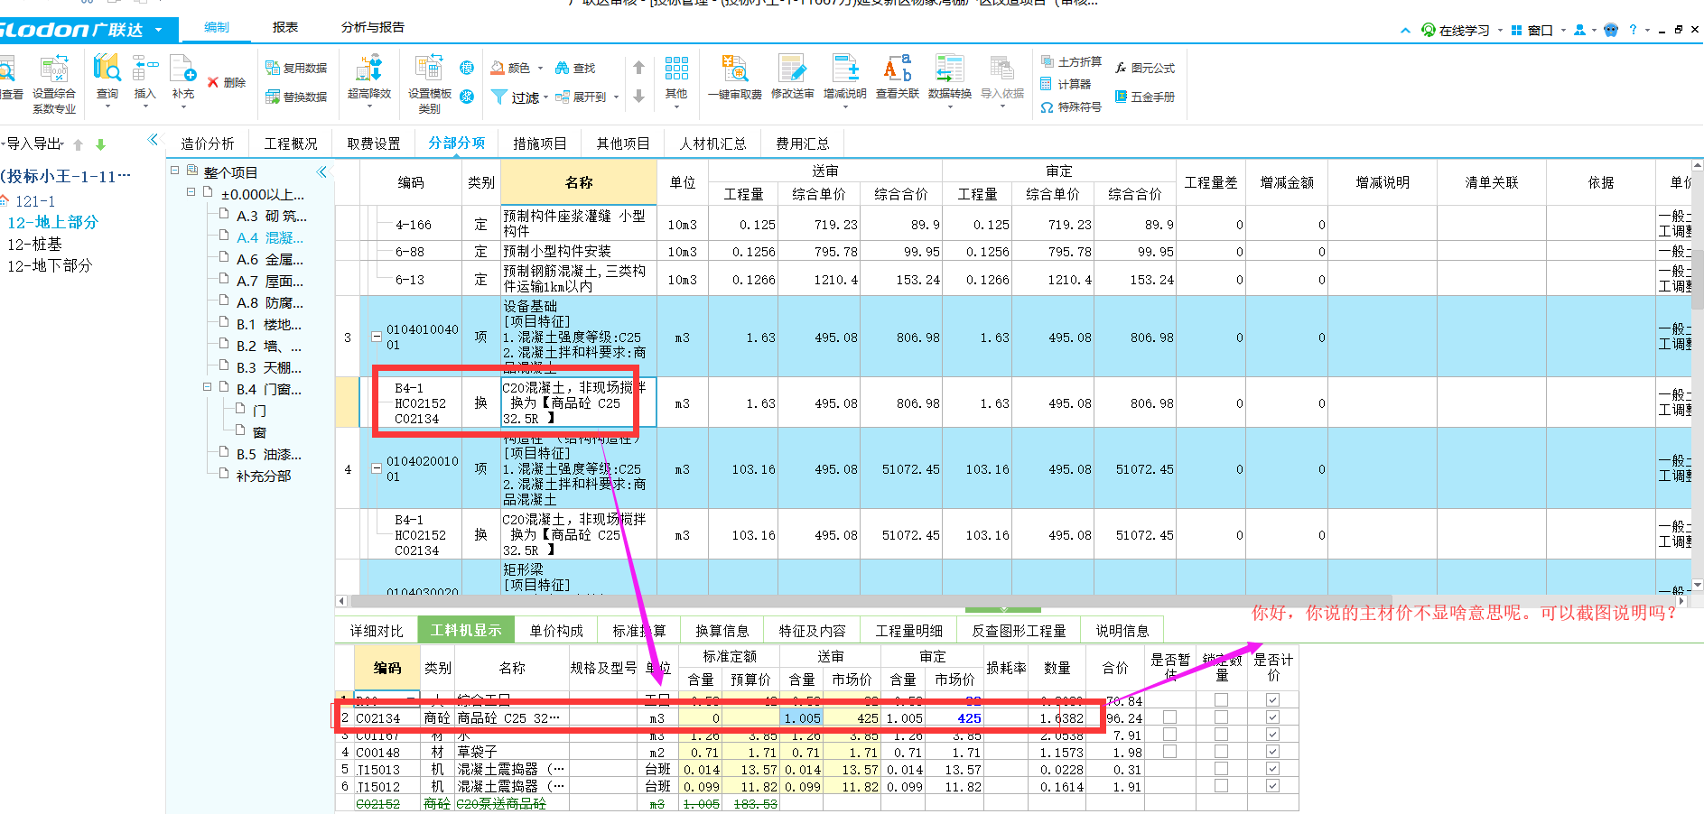Open the 窗口 window menu

point(1539,30)
